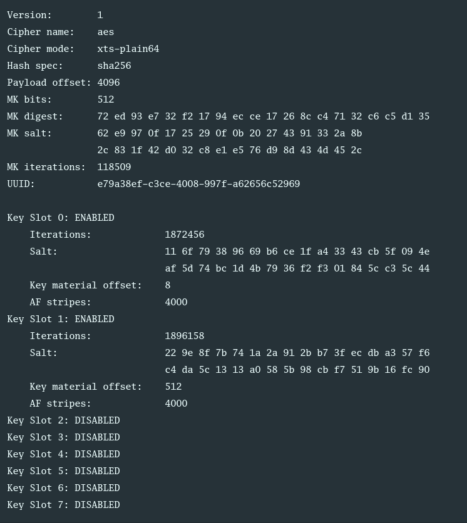
Task: Click Key Slot 0 key material offset 8
Action: coord(168,285)
